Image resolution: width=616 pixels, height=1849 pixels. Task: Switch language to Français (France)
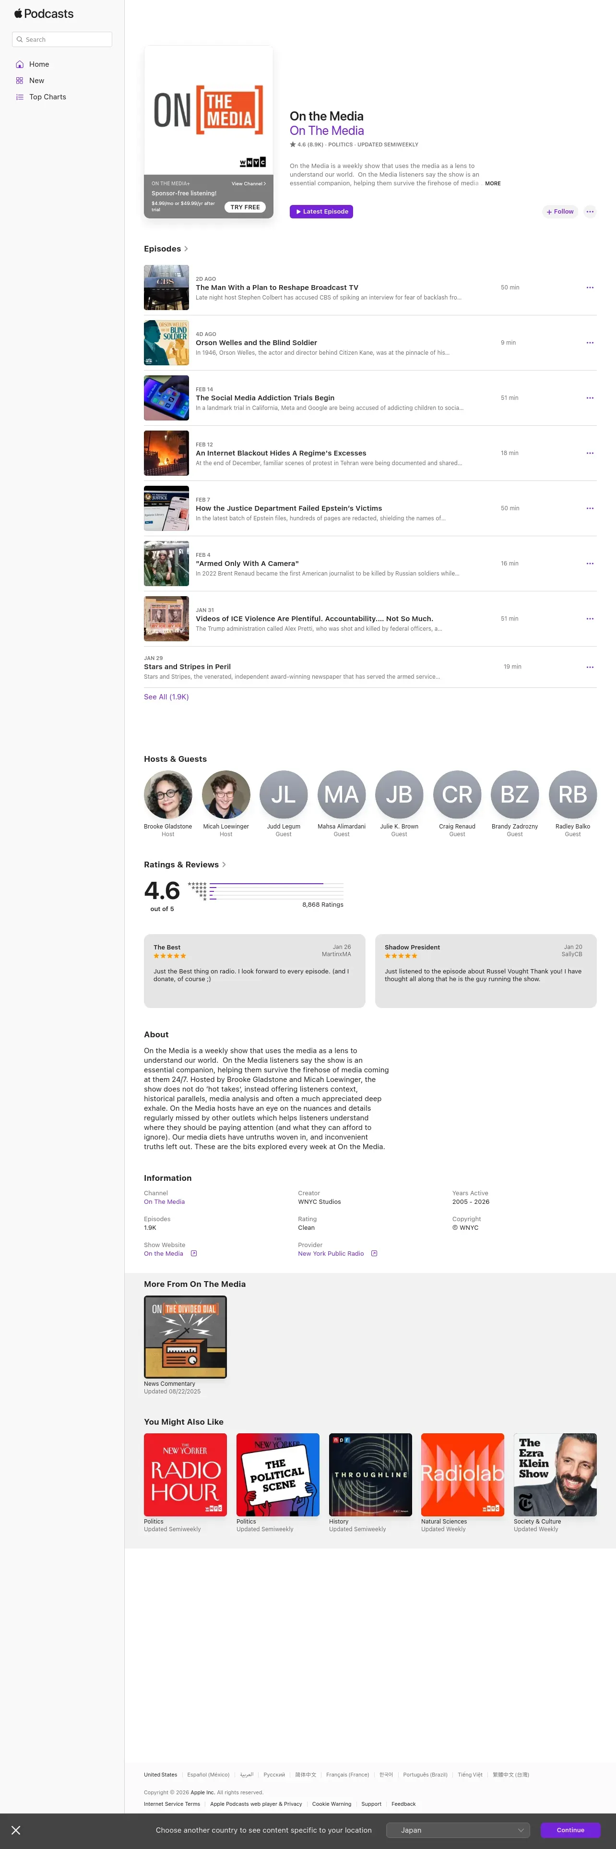tap(347, 1775)
